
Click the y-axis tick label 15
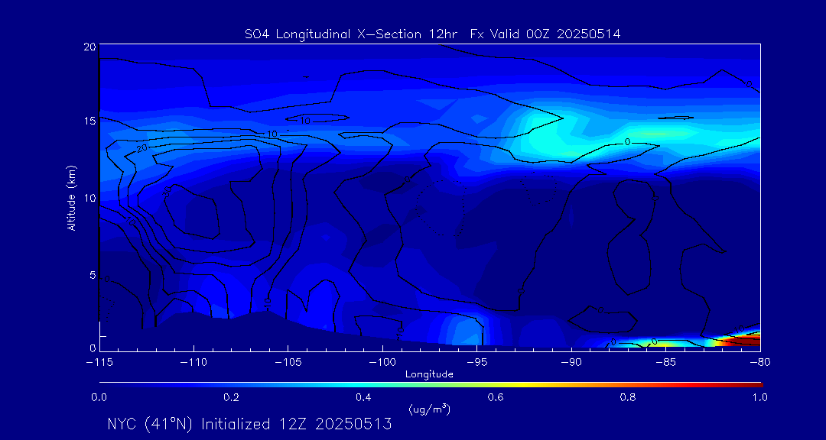pos(88,121)
